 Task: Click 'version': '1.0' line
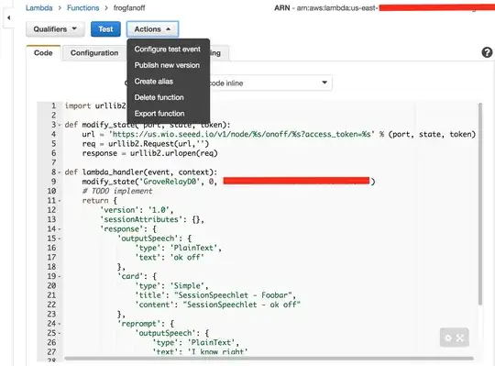[x=137, y=210]
